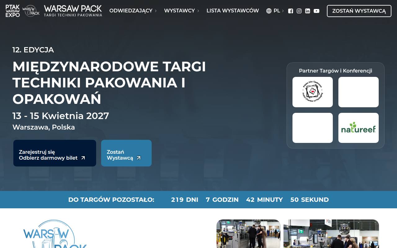Click the date 13 - 15 Kwietnia 2027
The height and width of the screenshot is (248, 397).
click(61, 116)
